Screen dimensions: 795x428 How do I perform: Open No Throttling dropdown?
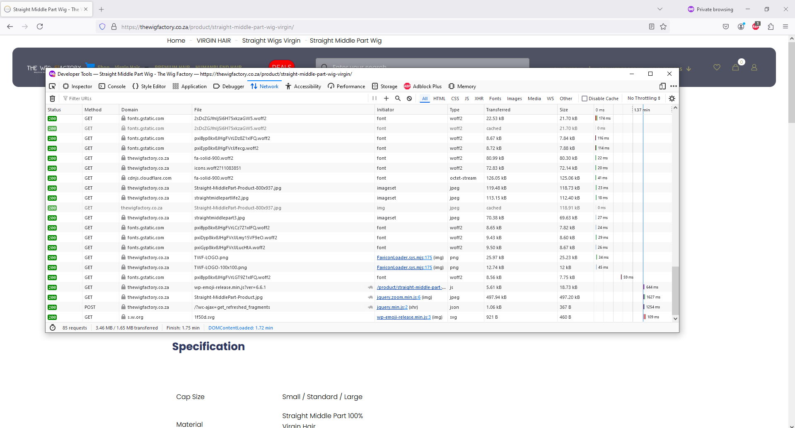644,98
